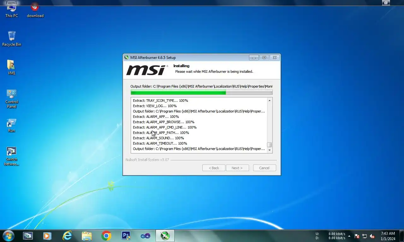Open Action Center flag tray icon
This screenshot has width=404, height=242.
coord(357,236)
